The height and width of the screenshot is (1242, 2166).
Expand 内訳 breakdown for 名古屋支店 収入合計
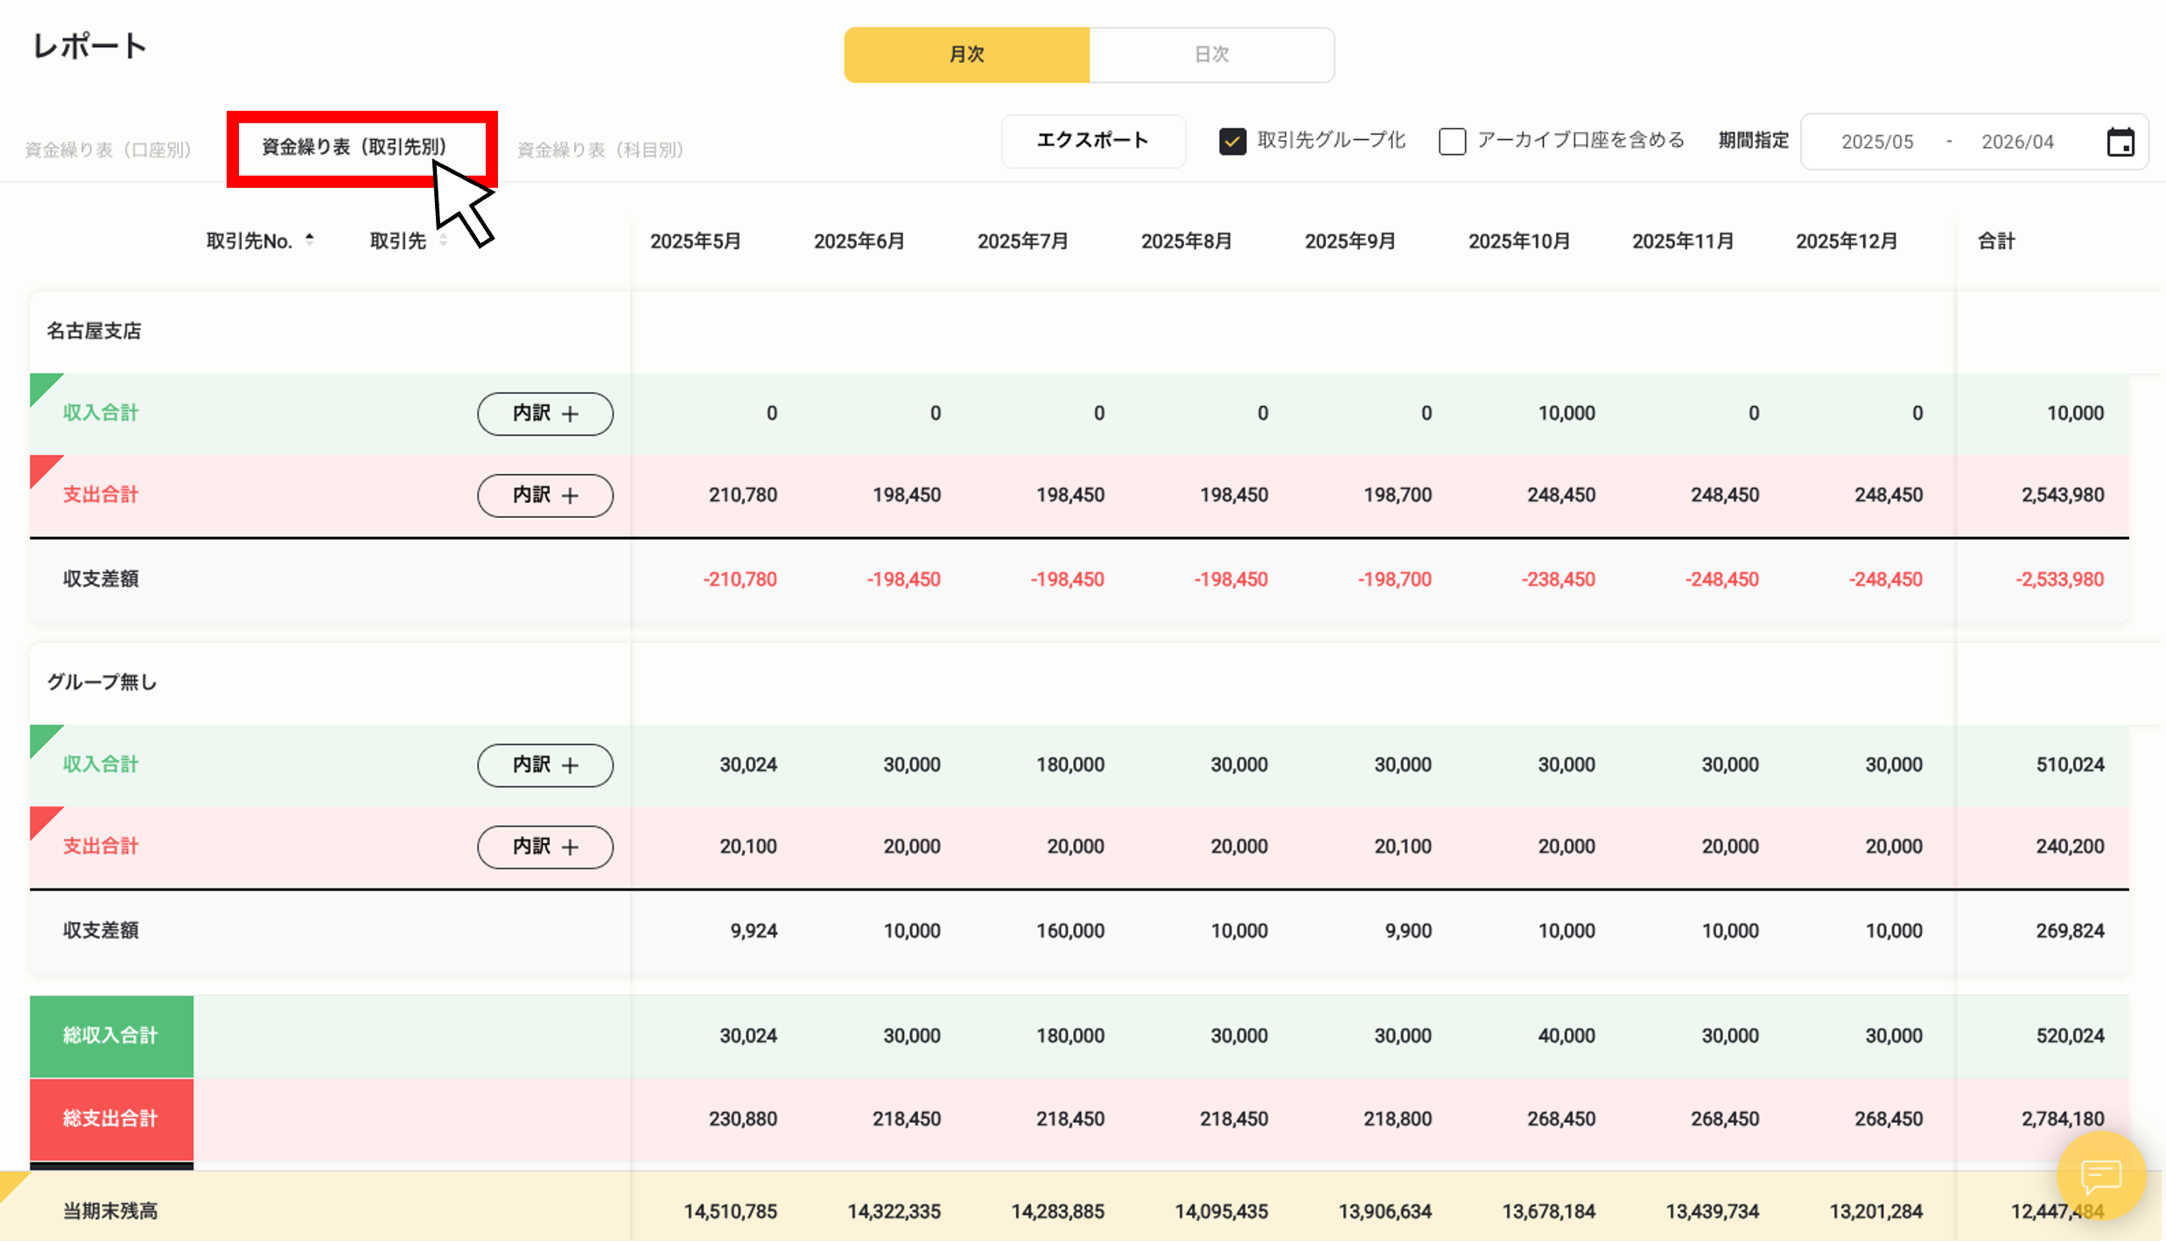coord(544,413)
